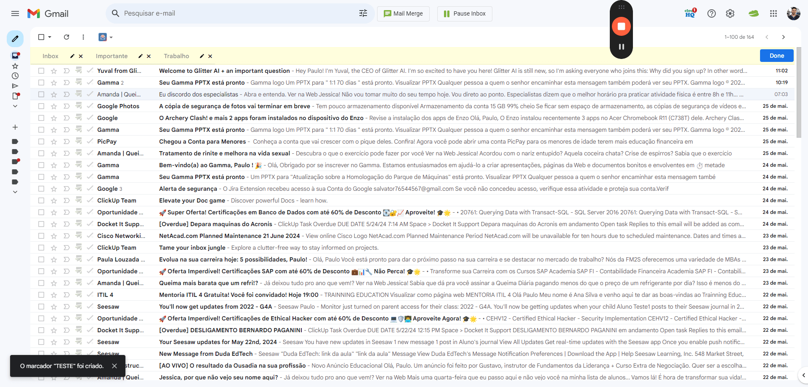Switch to the Importante tab

point(112,56)
